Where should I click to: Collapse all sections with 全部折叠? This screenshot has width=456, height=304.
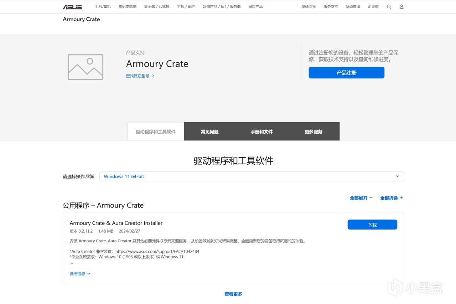coord(392,198)
